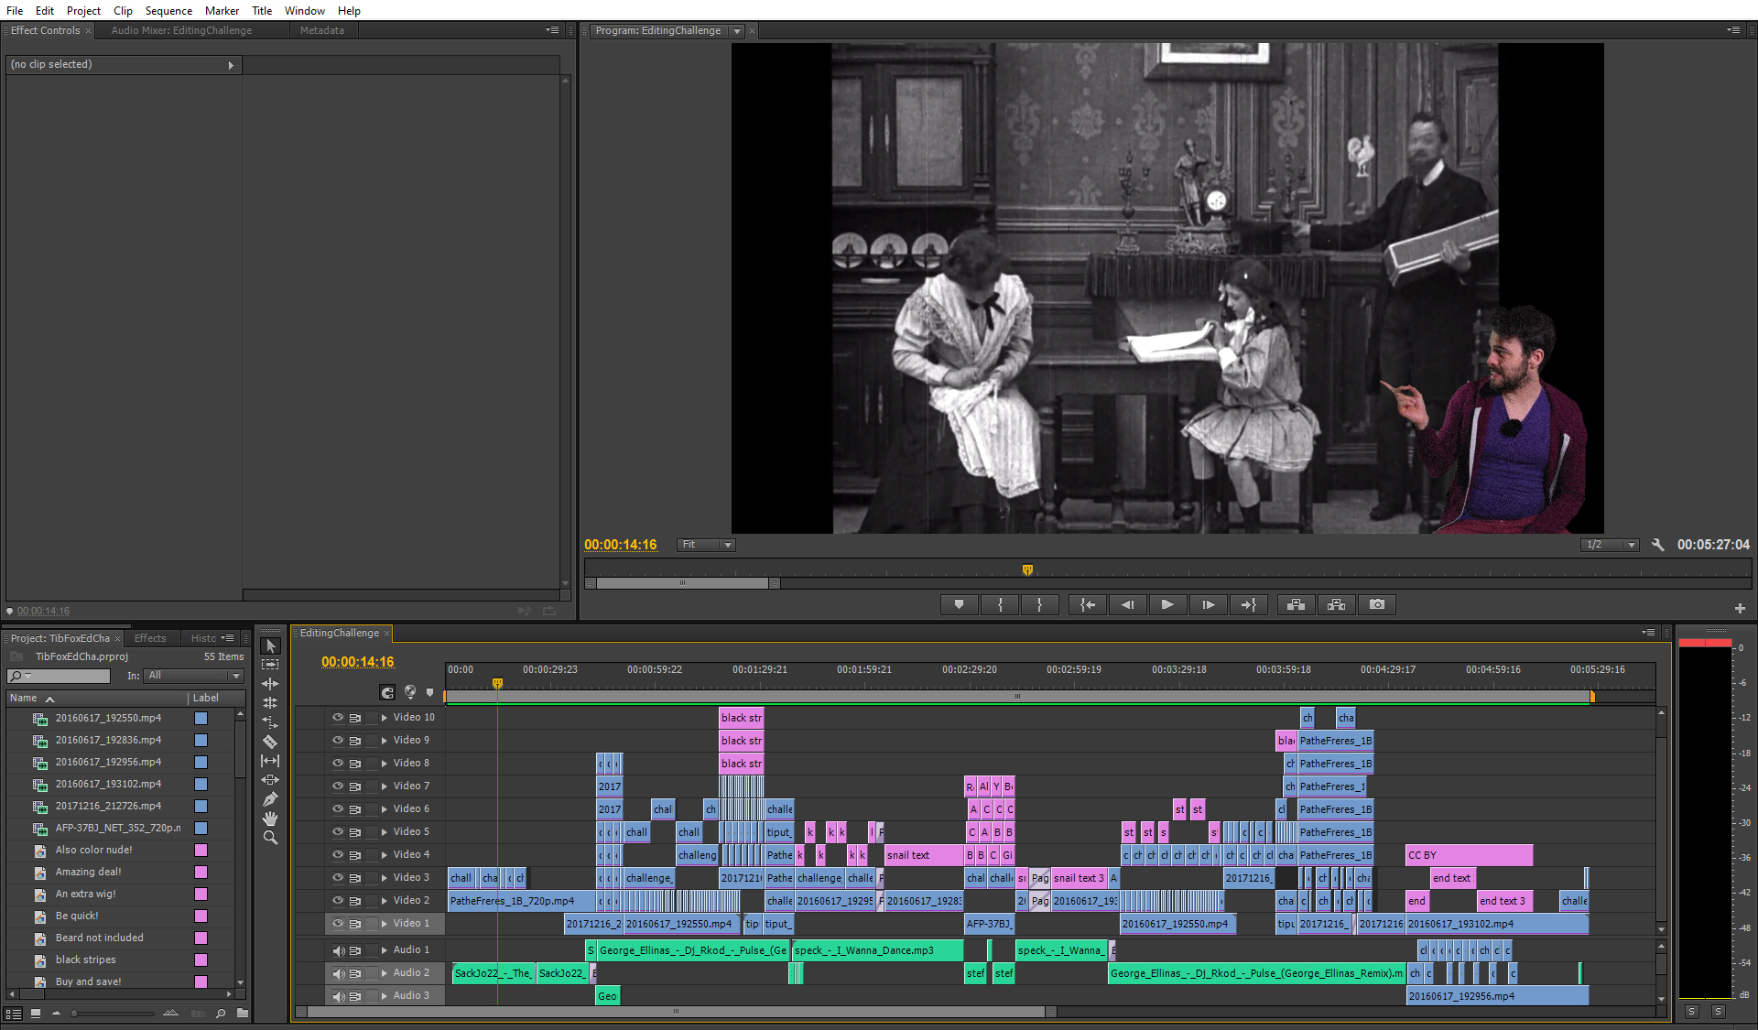Open the Marker menu
The width and height of the screenshot is (1758, 1030).
point(222,11)
